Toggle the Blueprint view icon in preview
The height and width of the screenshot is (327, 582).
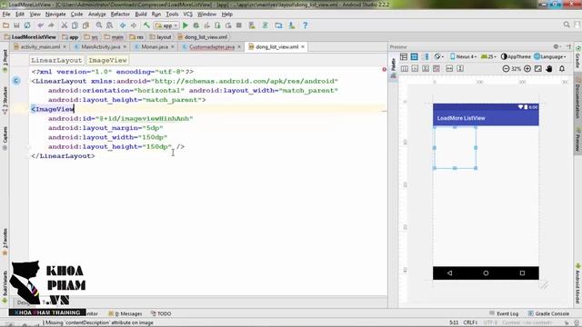(x=415, y=56)
